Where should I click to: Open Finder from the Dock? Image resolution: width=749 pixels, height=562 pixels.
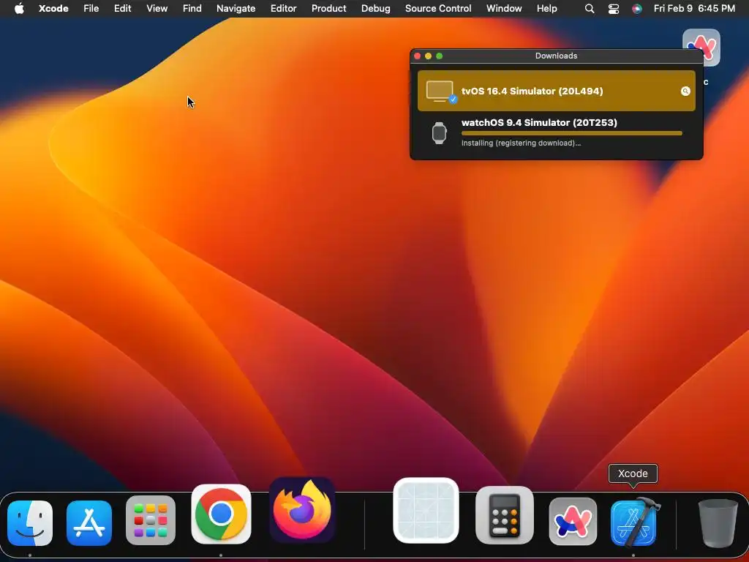pos(30,522)
